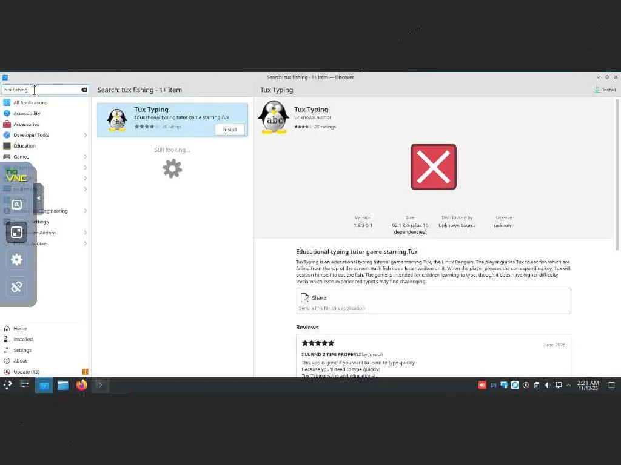Click the orange update notification badge

click(x=85, y=372)
